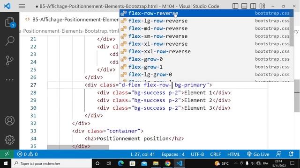Open the Accounts menu icon
This screenshot has height=168, width=300.
[9, 120]
